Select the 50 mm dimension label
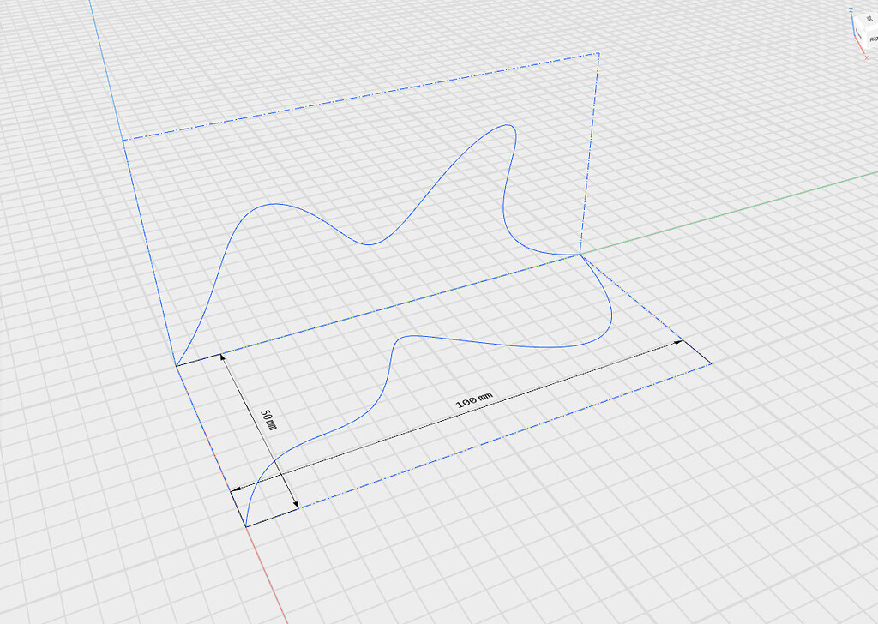This screenshot has width=878, height=624. click(268, 420)
